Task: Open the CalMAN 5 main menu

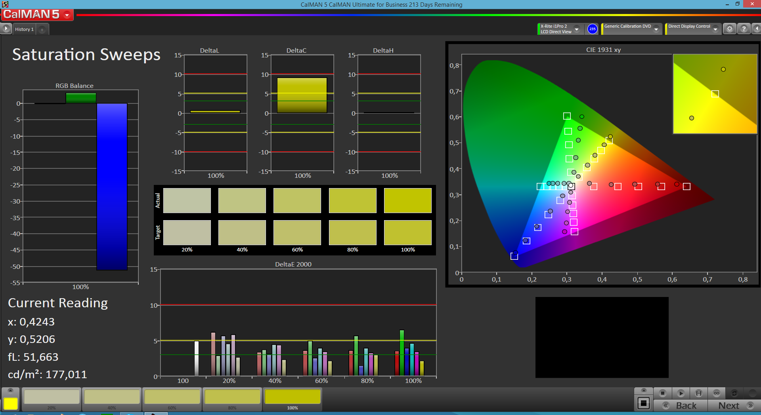Action: (38, 15)
